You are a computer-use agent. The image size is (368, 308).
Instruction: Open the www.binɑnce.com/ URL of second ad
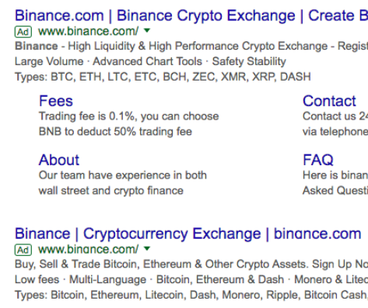pyautogui.click(x=88, y=250)
